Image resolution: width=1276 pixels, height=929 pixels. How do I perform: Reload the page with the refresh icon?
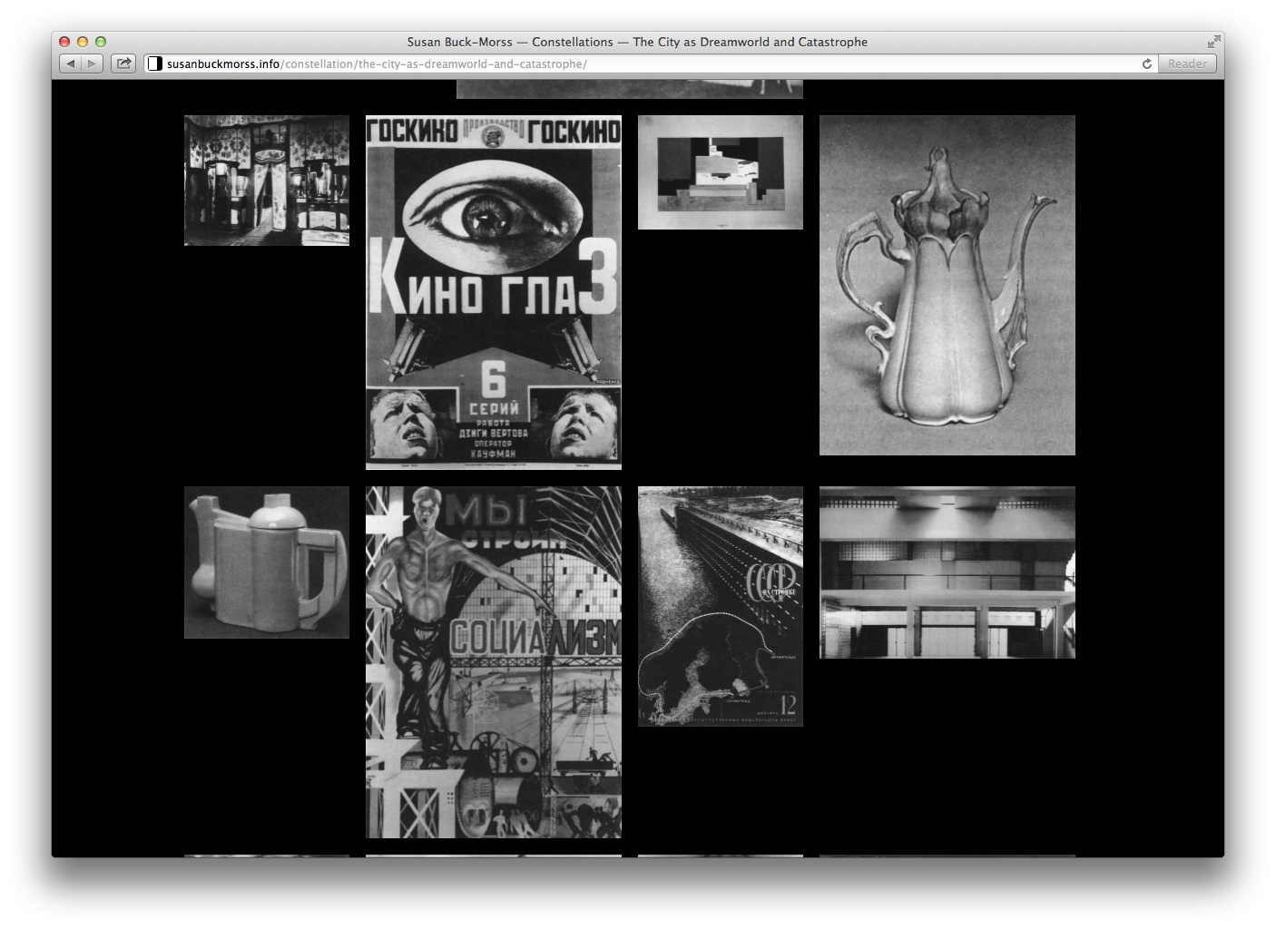[1147, 64]
